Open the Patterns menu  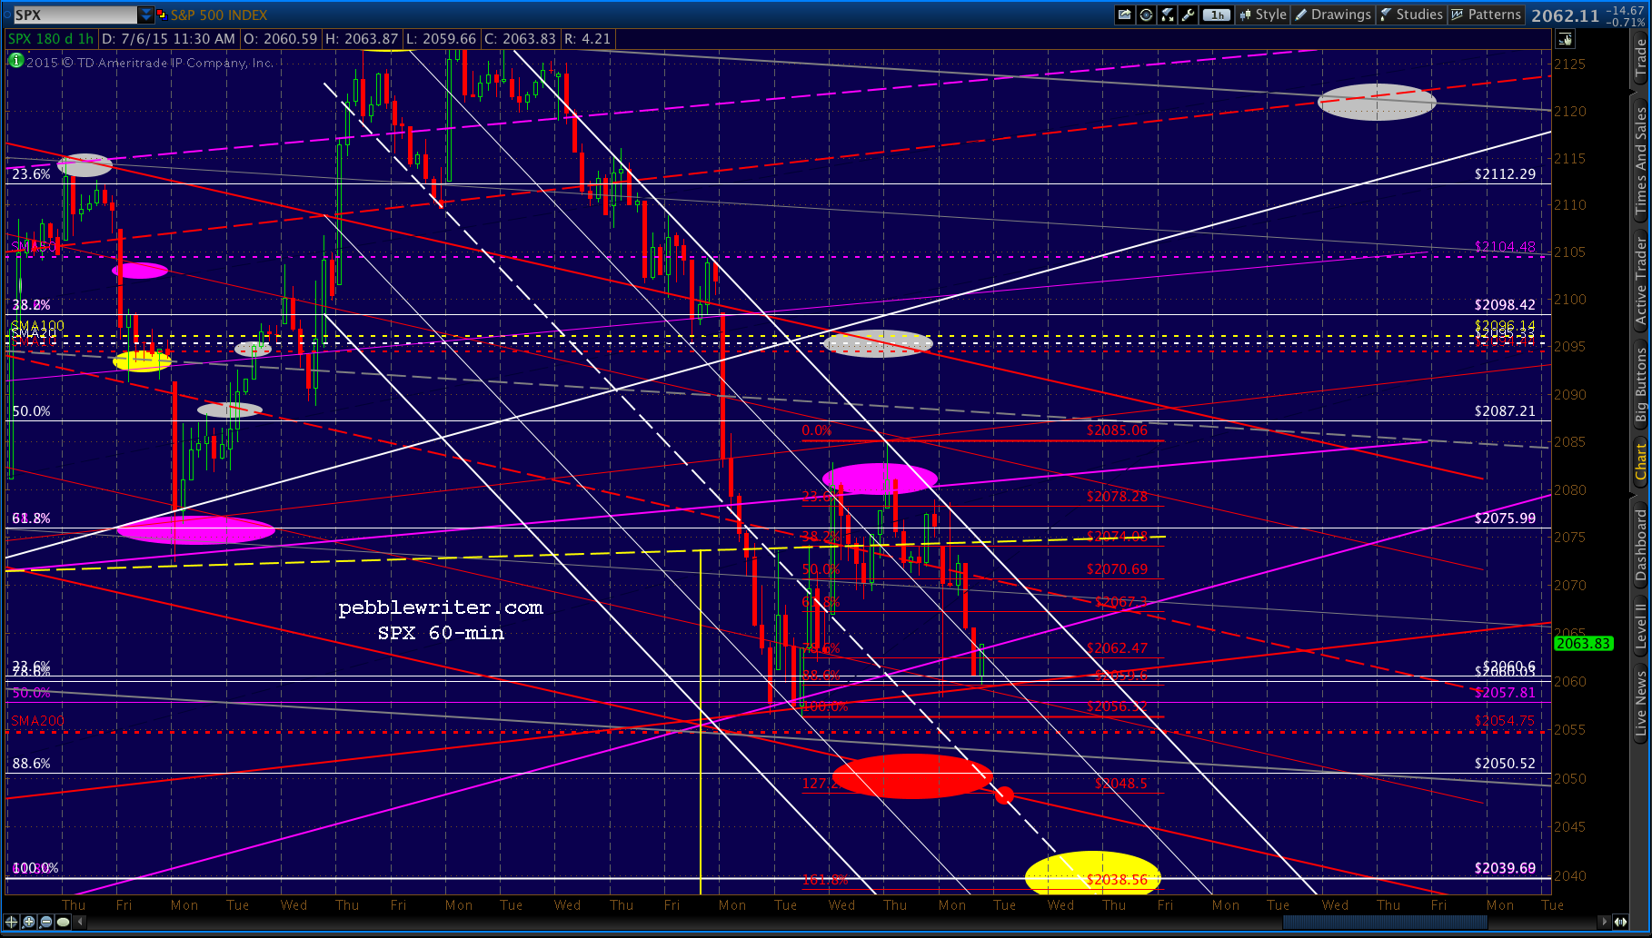pos(1486,15)
